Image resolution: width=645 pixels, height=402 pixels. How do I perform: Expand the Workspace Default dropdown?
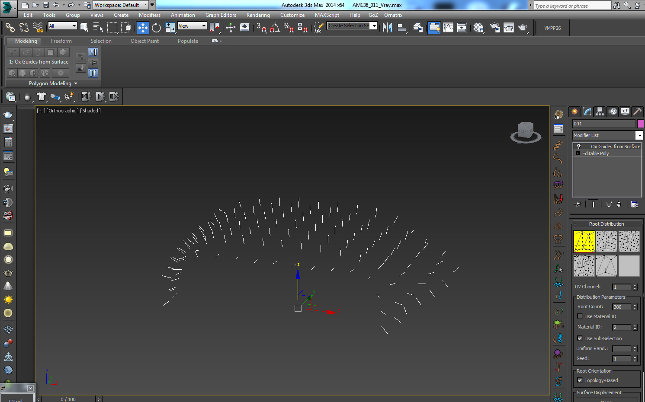tap(145, 5)
